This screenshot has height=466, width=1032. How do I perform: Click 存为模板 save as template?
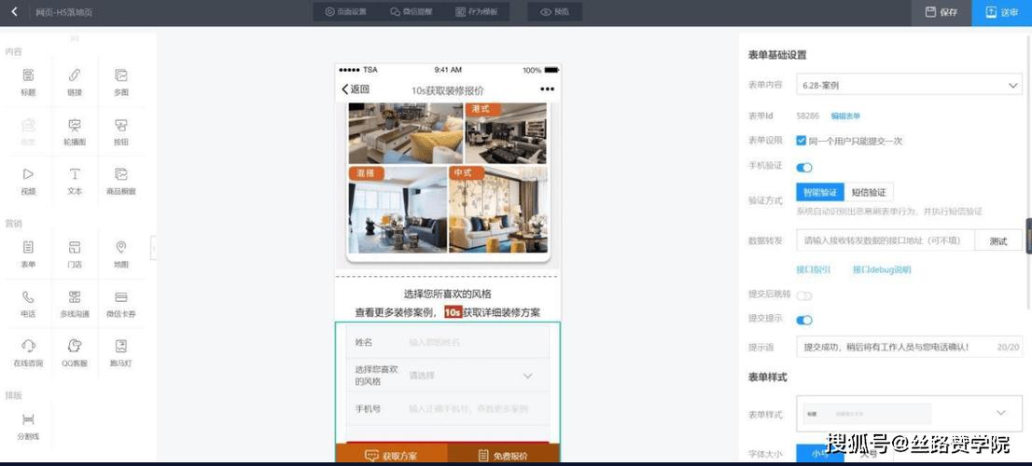pyautogui.click(x=477, y=12)
